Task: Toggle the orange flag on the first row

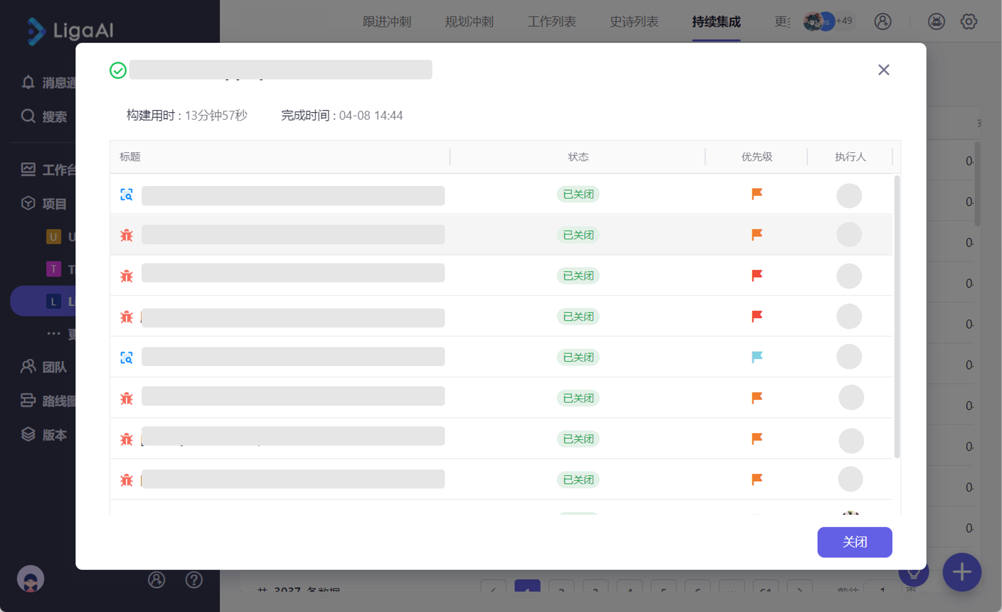Action: coord(756,194)
